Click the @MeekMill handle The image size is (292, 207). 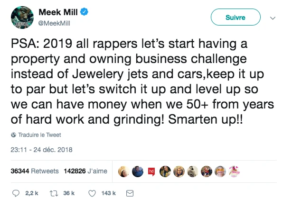[55, 22]
